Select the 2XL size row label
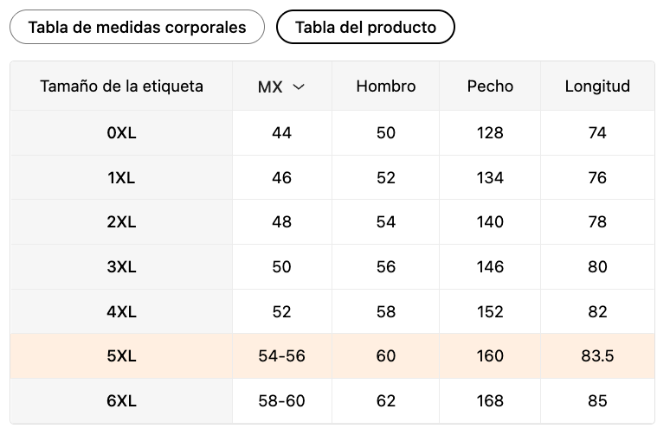Image resolution: width=670 pixels, height=441 pixels. pos(121,222)
